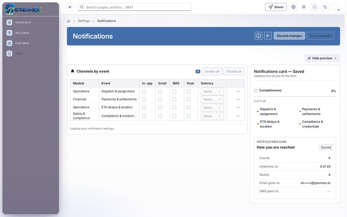
Task: Open Find Work in sidebar
Action: click(x=30, y=43)
